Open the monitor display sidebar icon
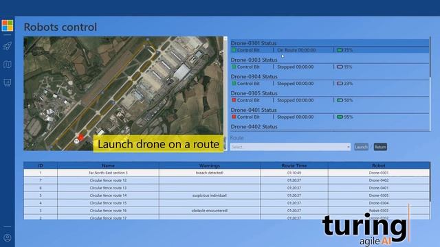The image size is (440, 247). coord(8,82)
